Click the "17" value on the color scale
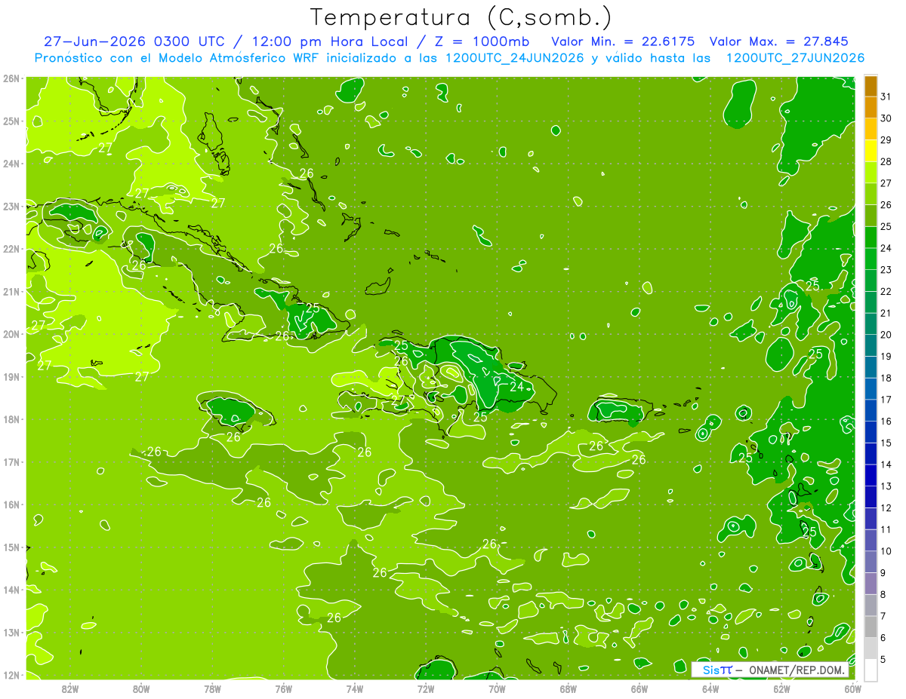The width and height of the screenshot is (906, 699). (886, 400)
